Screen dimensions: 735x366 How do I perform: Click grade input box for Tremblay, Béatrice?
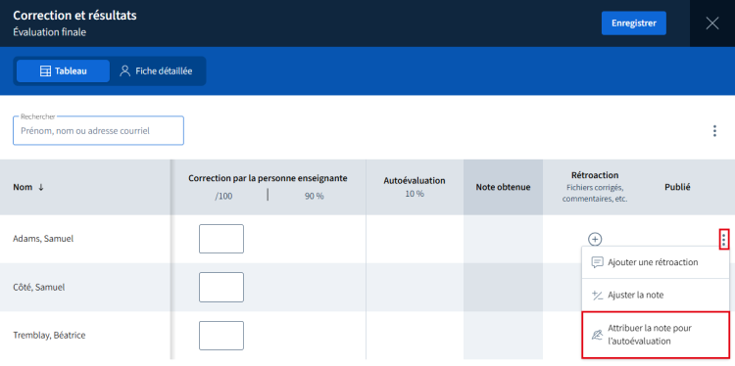221,336
